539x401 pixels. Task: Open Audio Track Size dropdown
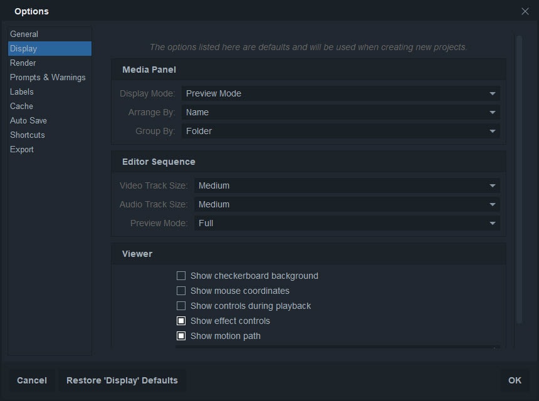(347, 204)
